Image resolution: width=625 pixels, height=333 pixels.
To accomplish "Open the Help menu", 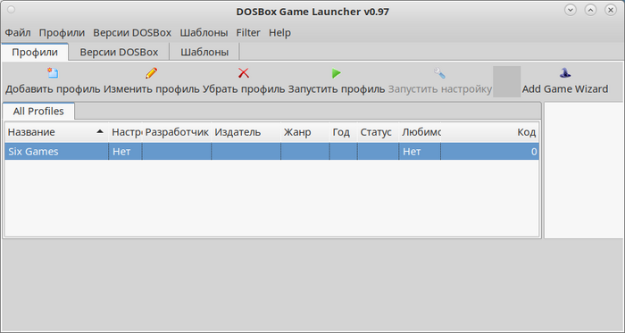I will point(279,33).
